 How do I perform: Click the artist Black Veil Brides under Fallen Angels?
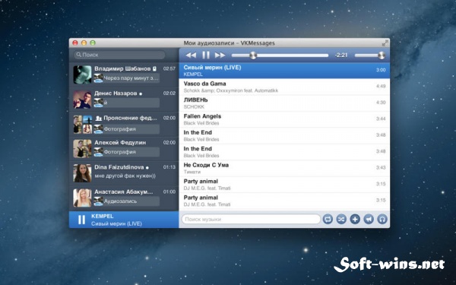[x=201, y=123]
